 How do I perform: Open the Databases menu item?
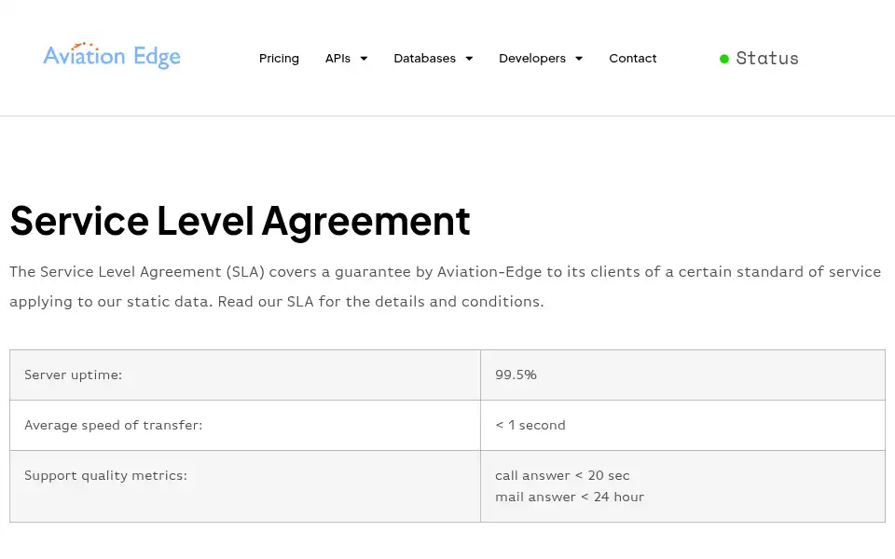(x=425, y=58)
